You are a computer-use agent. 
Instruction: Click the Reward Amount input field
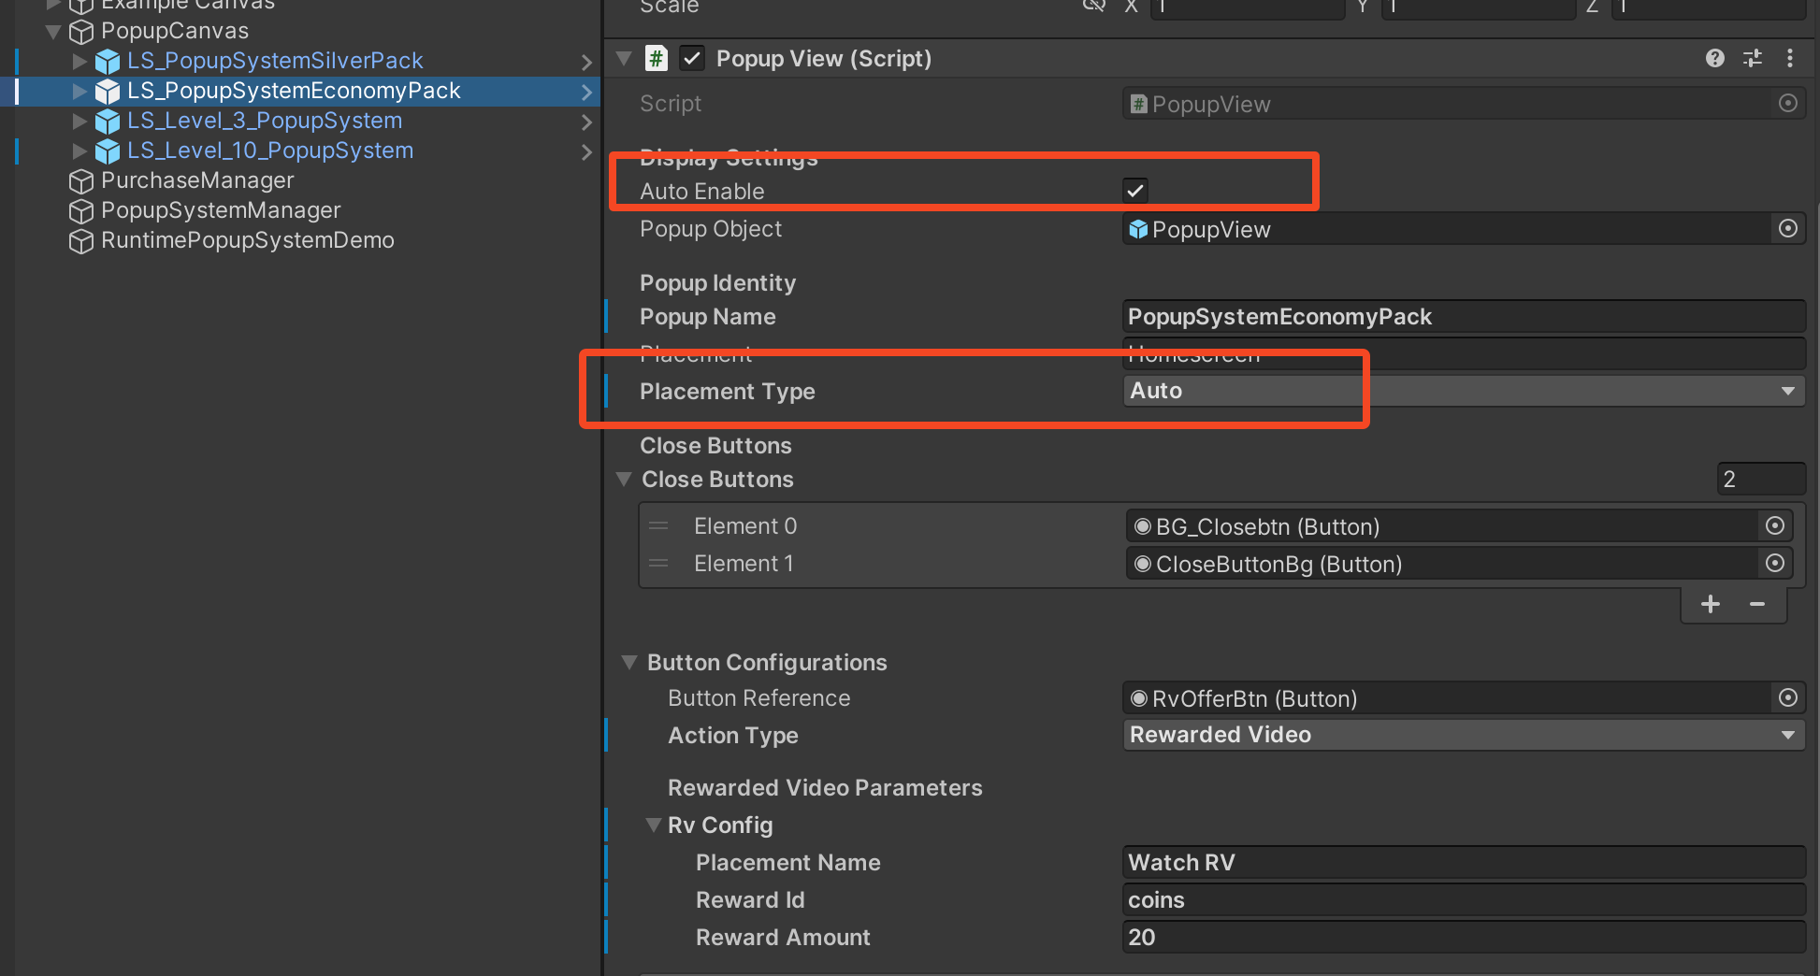pyautogui.click(x=1463, y=937)
